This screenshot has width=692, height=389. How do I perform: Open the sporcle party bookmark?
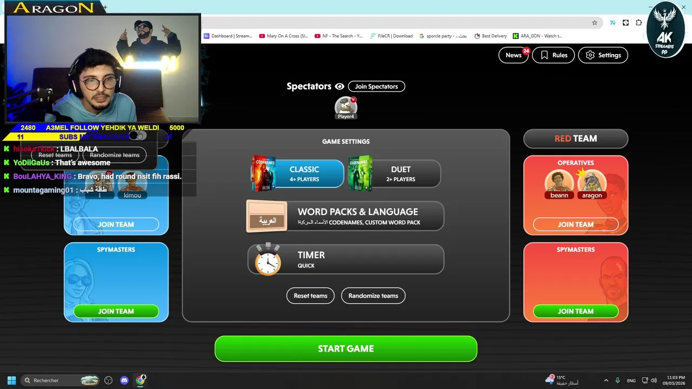(x=443, y=36)
